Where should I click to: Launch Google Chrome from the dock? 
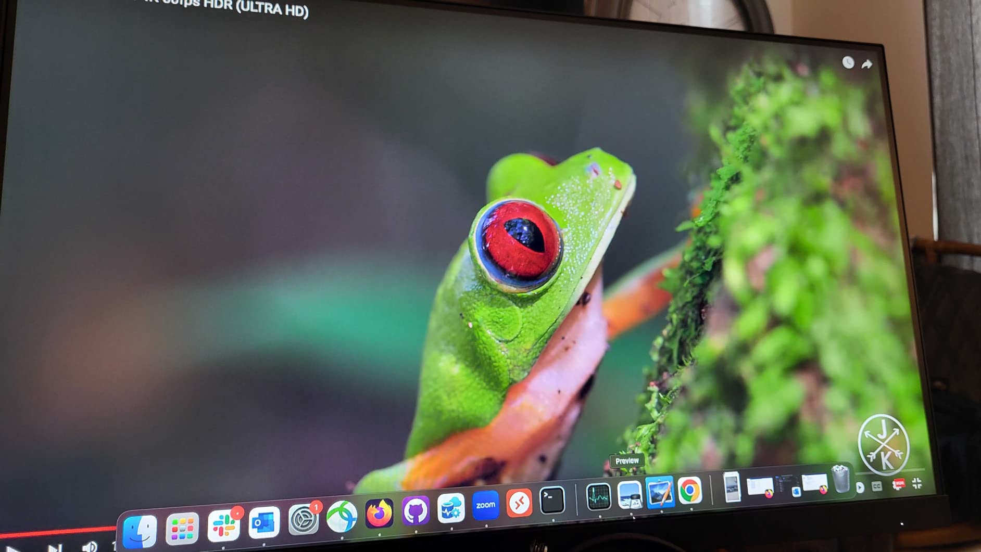[690, 490]
